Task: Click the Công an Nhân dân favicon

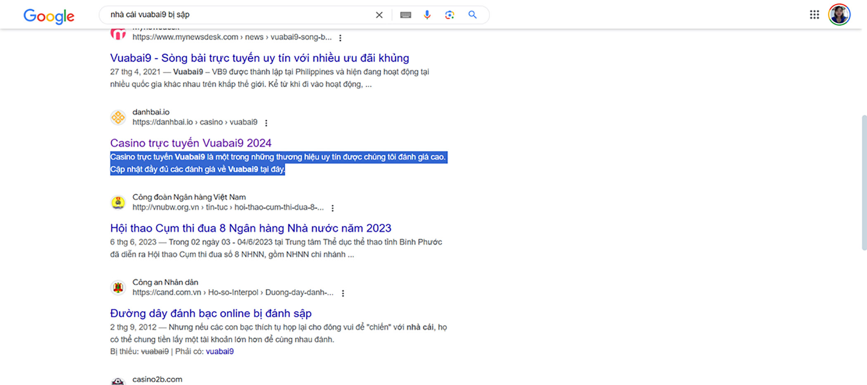Action: click(118, 287)
